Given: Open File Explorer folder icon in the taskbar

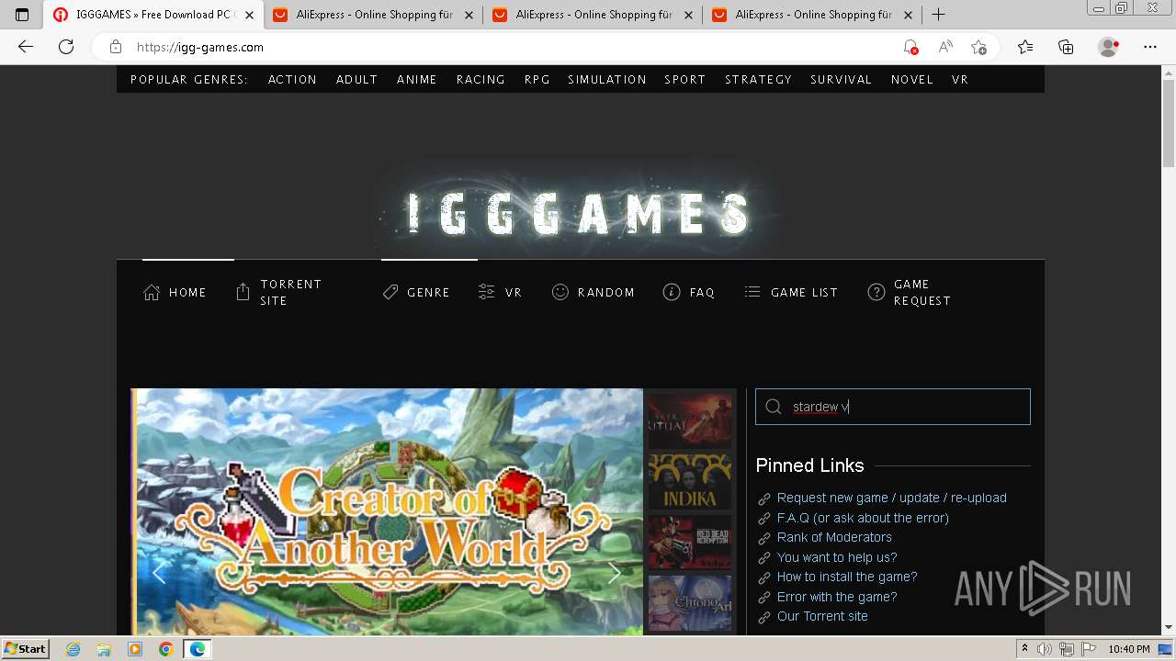Looking at the screenshot, I should click(x=104, y=649).
